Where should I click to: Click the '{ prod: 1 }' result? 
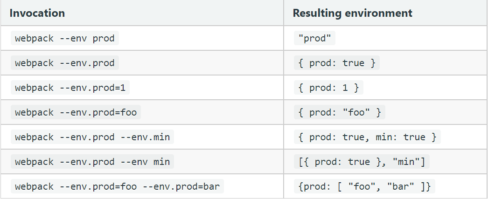click(328, 88)
